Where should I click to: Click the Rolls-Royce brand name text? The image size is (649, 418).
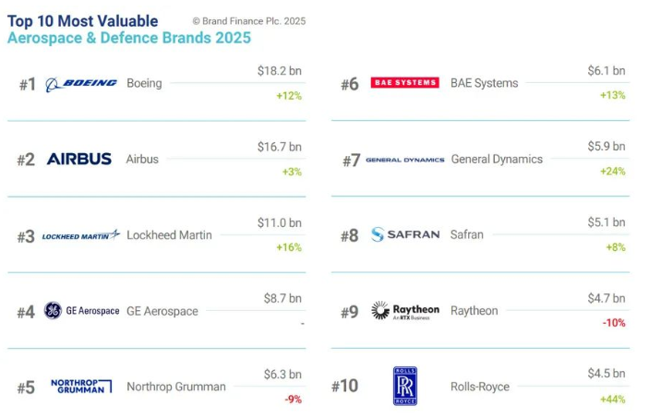(479, 387)
